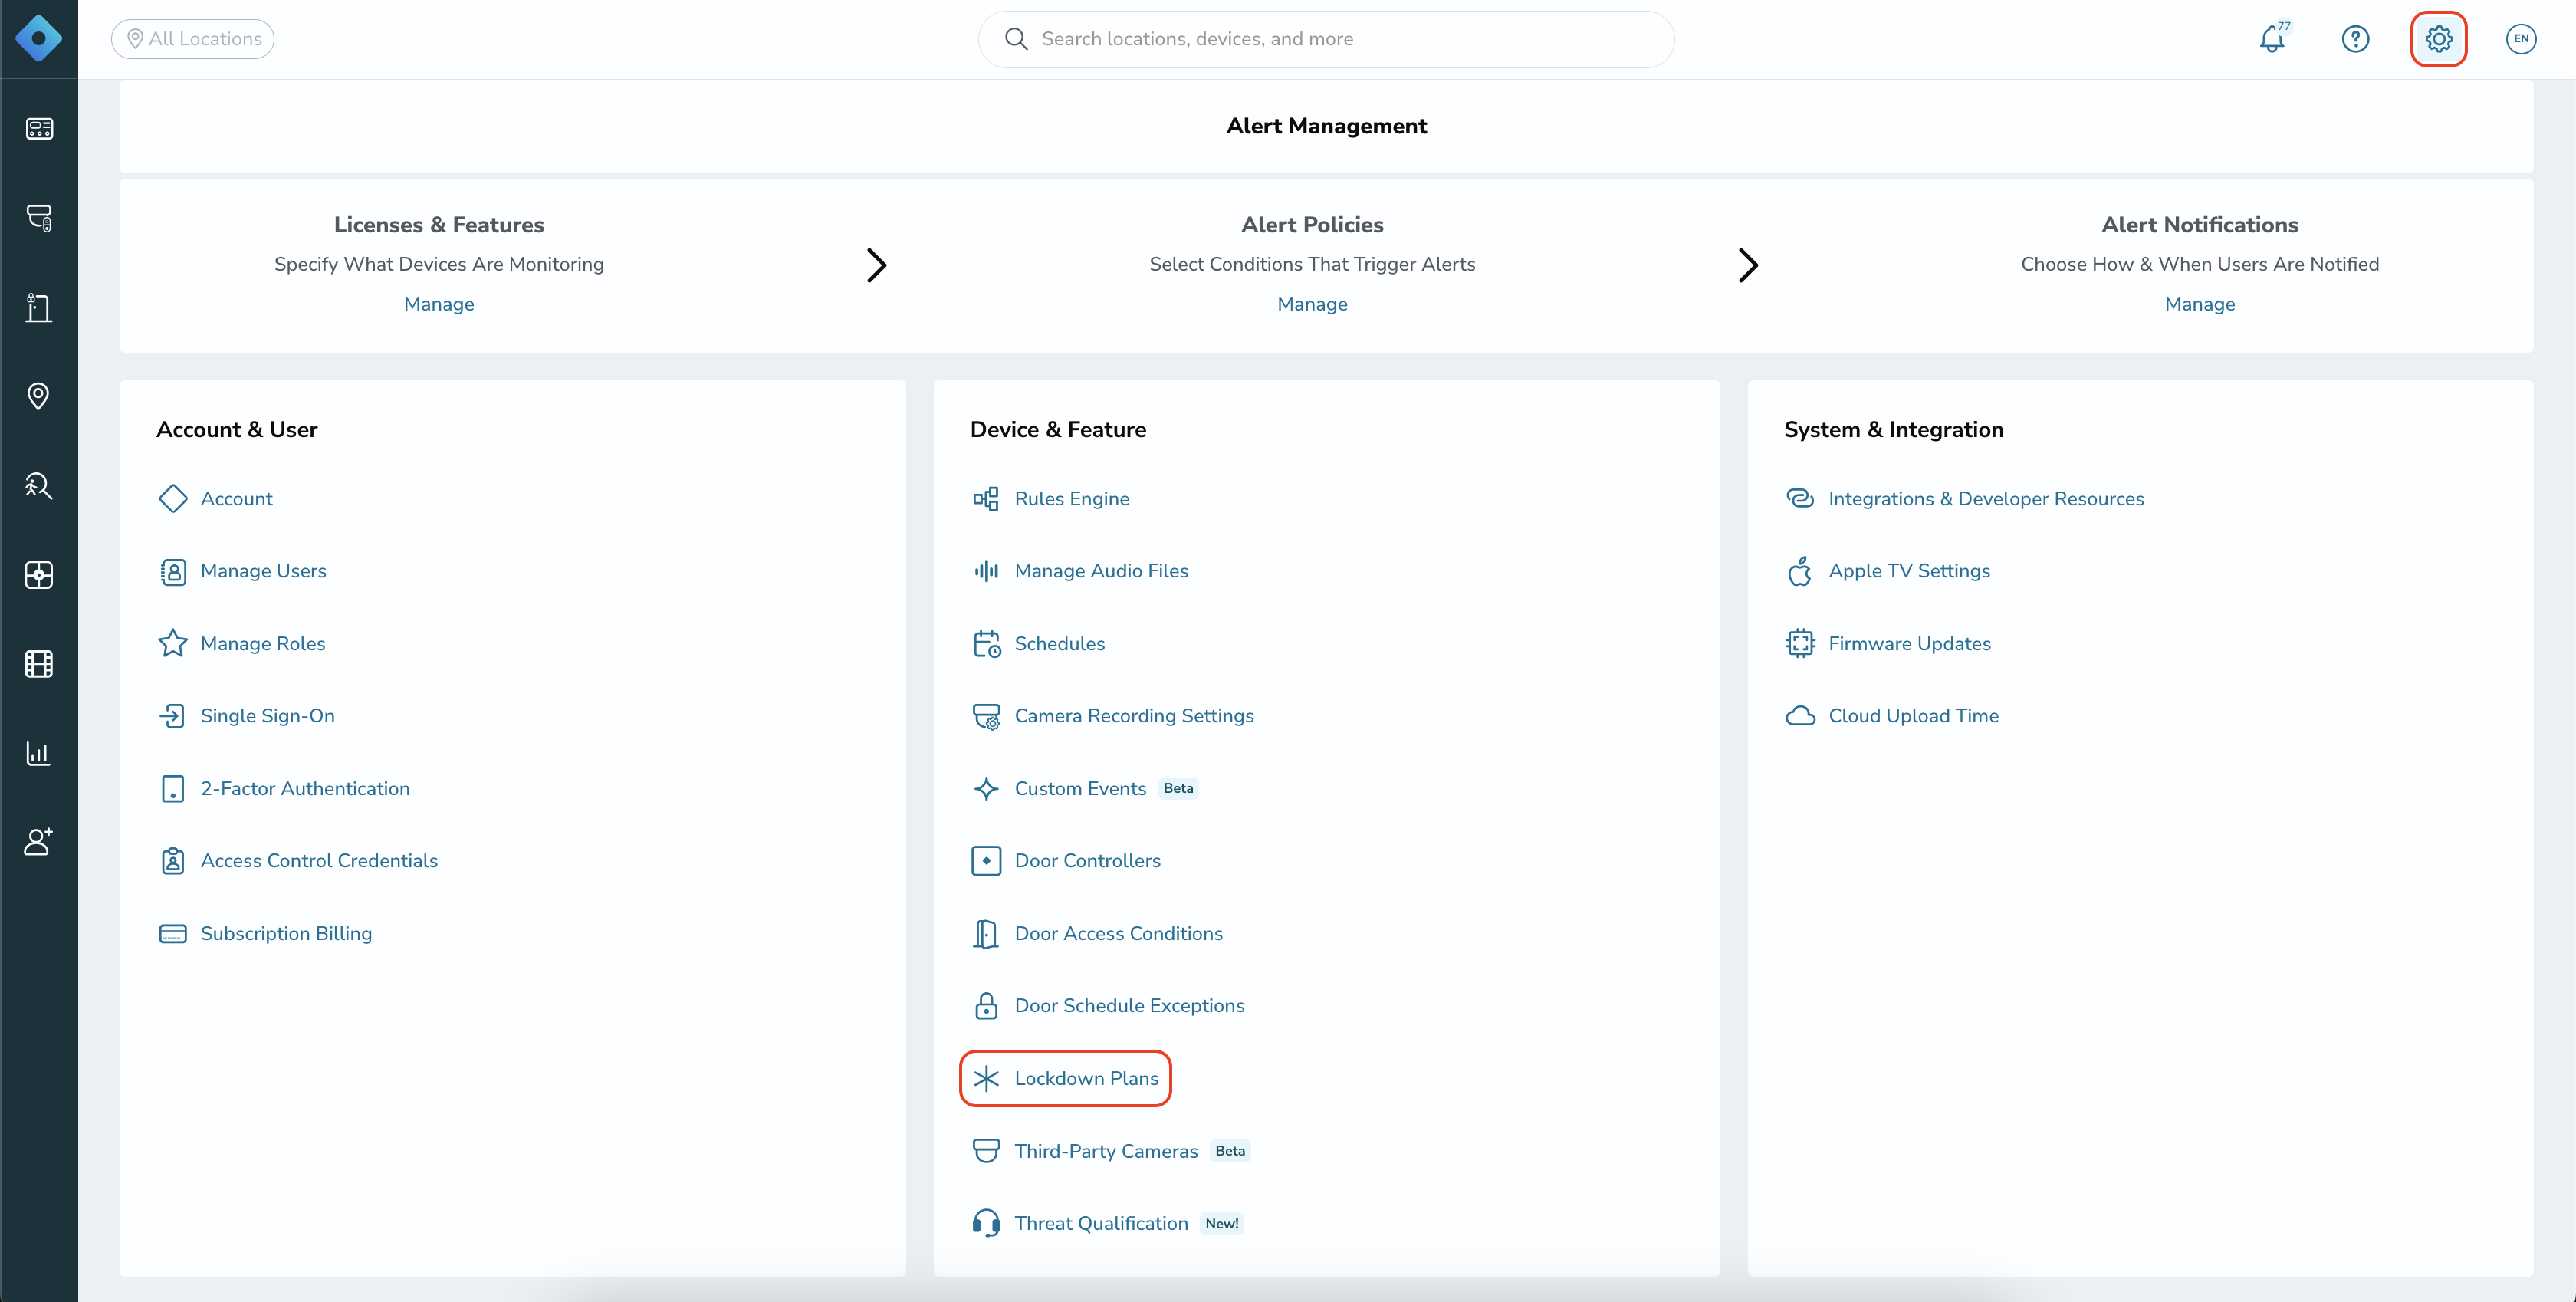The image size is (2576, 1302).
Task: Open notifications bell with 77 badge
Action: [x=2273, y=39]
